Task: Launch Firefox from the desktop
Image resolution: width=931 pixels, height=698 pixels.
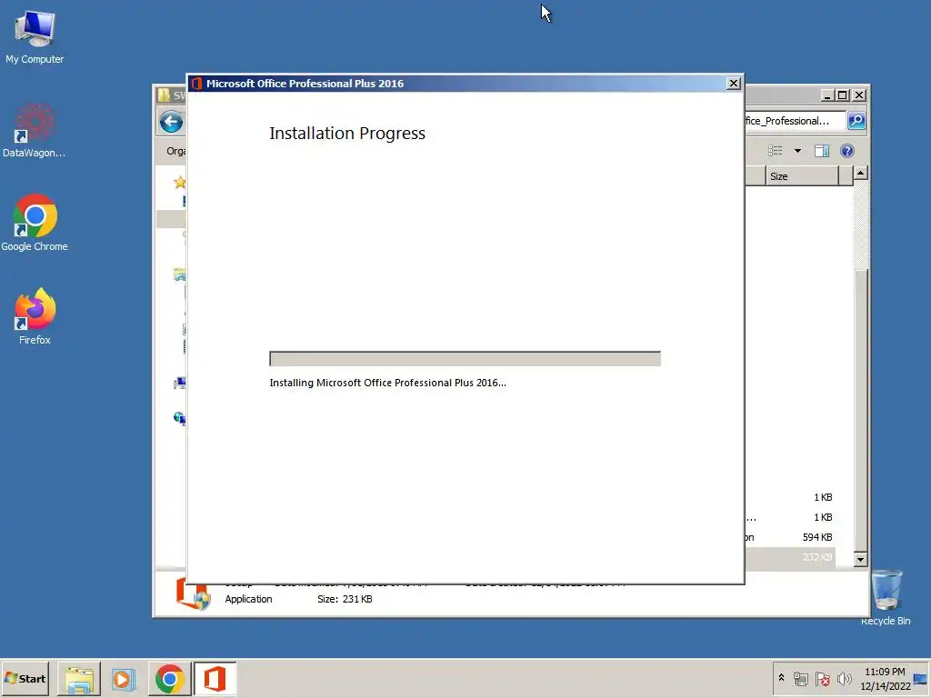Action: click(35, 317)
